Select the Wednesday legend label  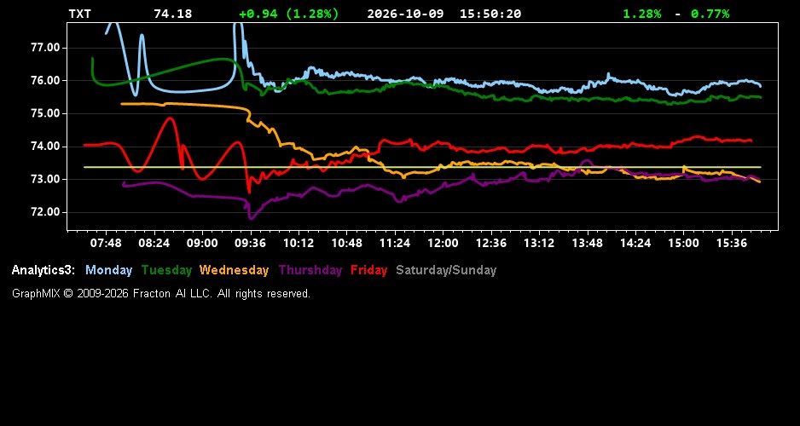235,270
